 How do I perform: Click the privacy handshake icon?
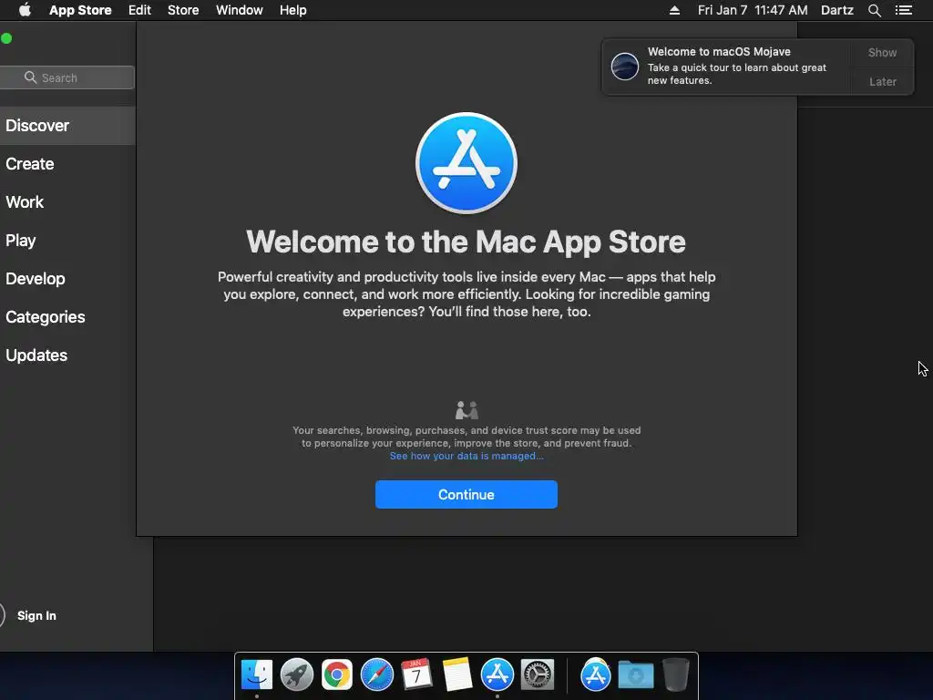point(466,410)
